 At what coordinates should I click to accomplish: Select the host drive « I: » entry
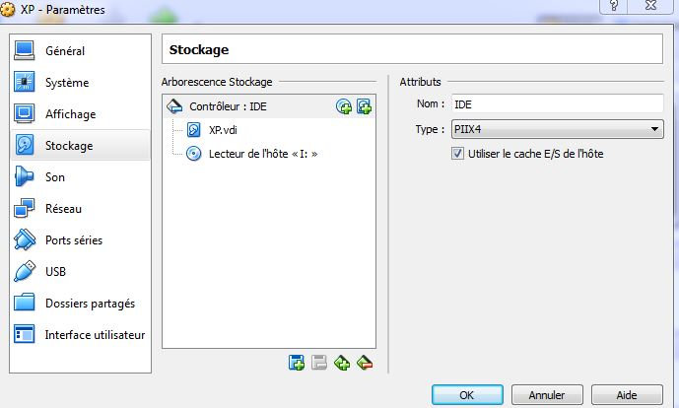263,153
